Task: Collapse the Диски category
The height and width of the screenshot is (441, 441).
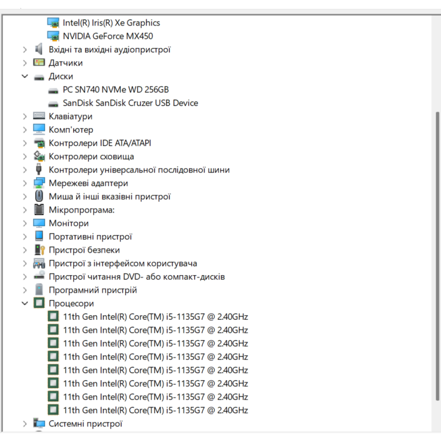Action: pos(25,76)
